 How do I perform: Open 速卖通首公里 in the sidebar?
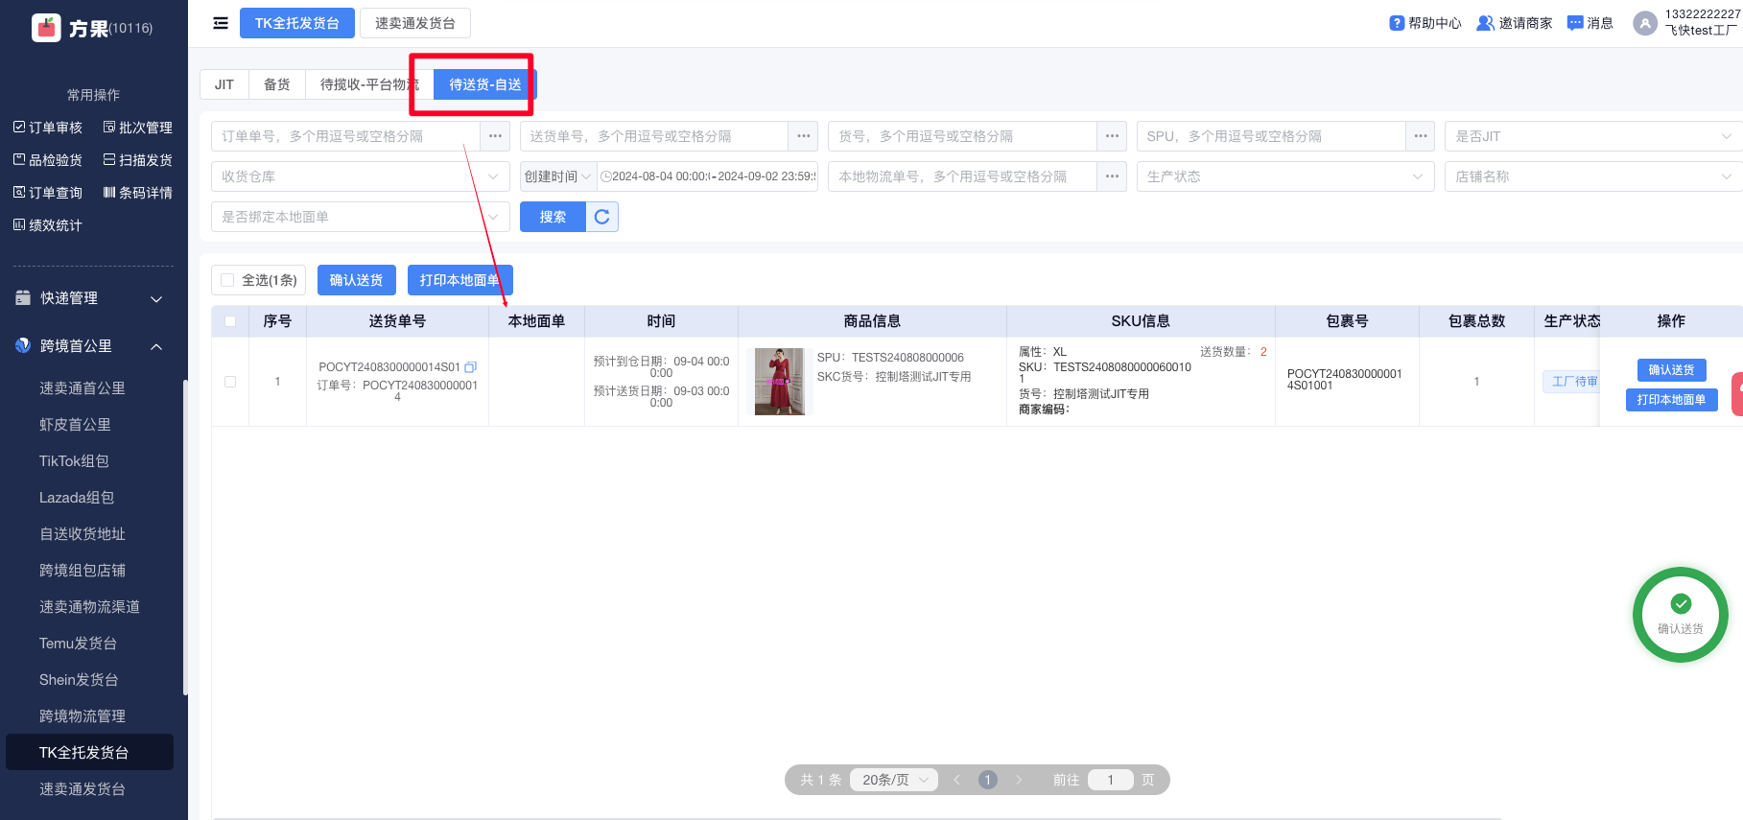[82, 388]
